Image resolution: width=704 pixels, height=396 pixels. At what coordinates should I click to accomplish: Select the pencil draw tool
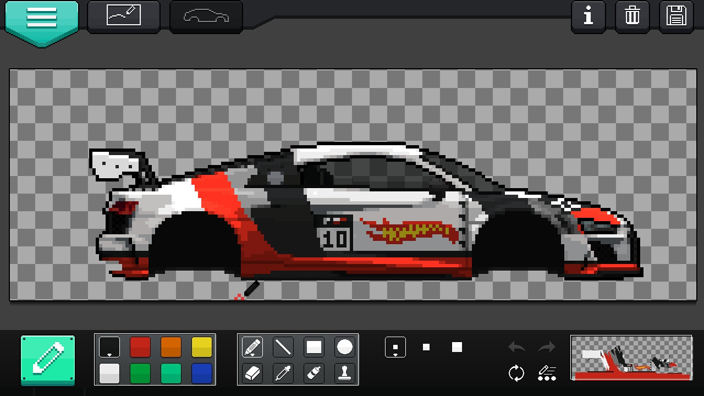tap(252, 347)
